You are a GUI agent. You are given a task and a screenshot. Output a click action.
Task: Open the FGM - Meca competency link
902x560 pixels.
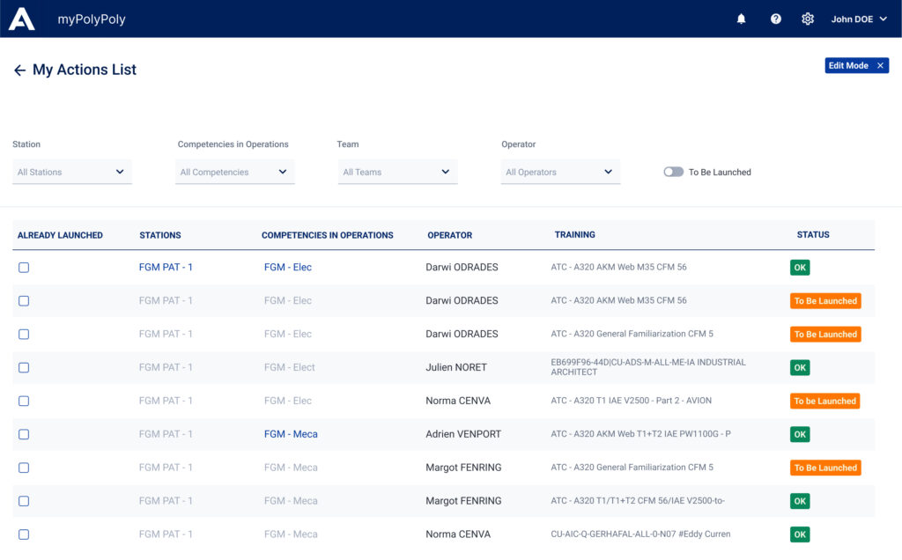click(x=291, y=434)
